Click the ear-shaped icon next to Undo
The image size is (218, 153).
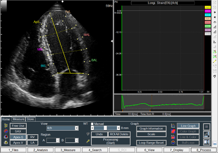point(88,134)
